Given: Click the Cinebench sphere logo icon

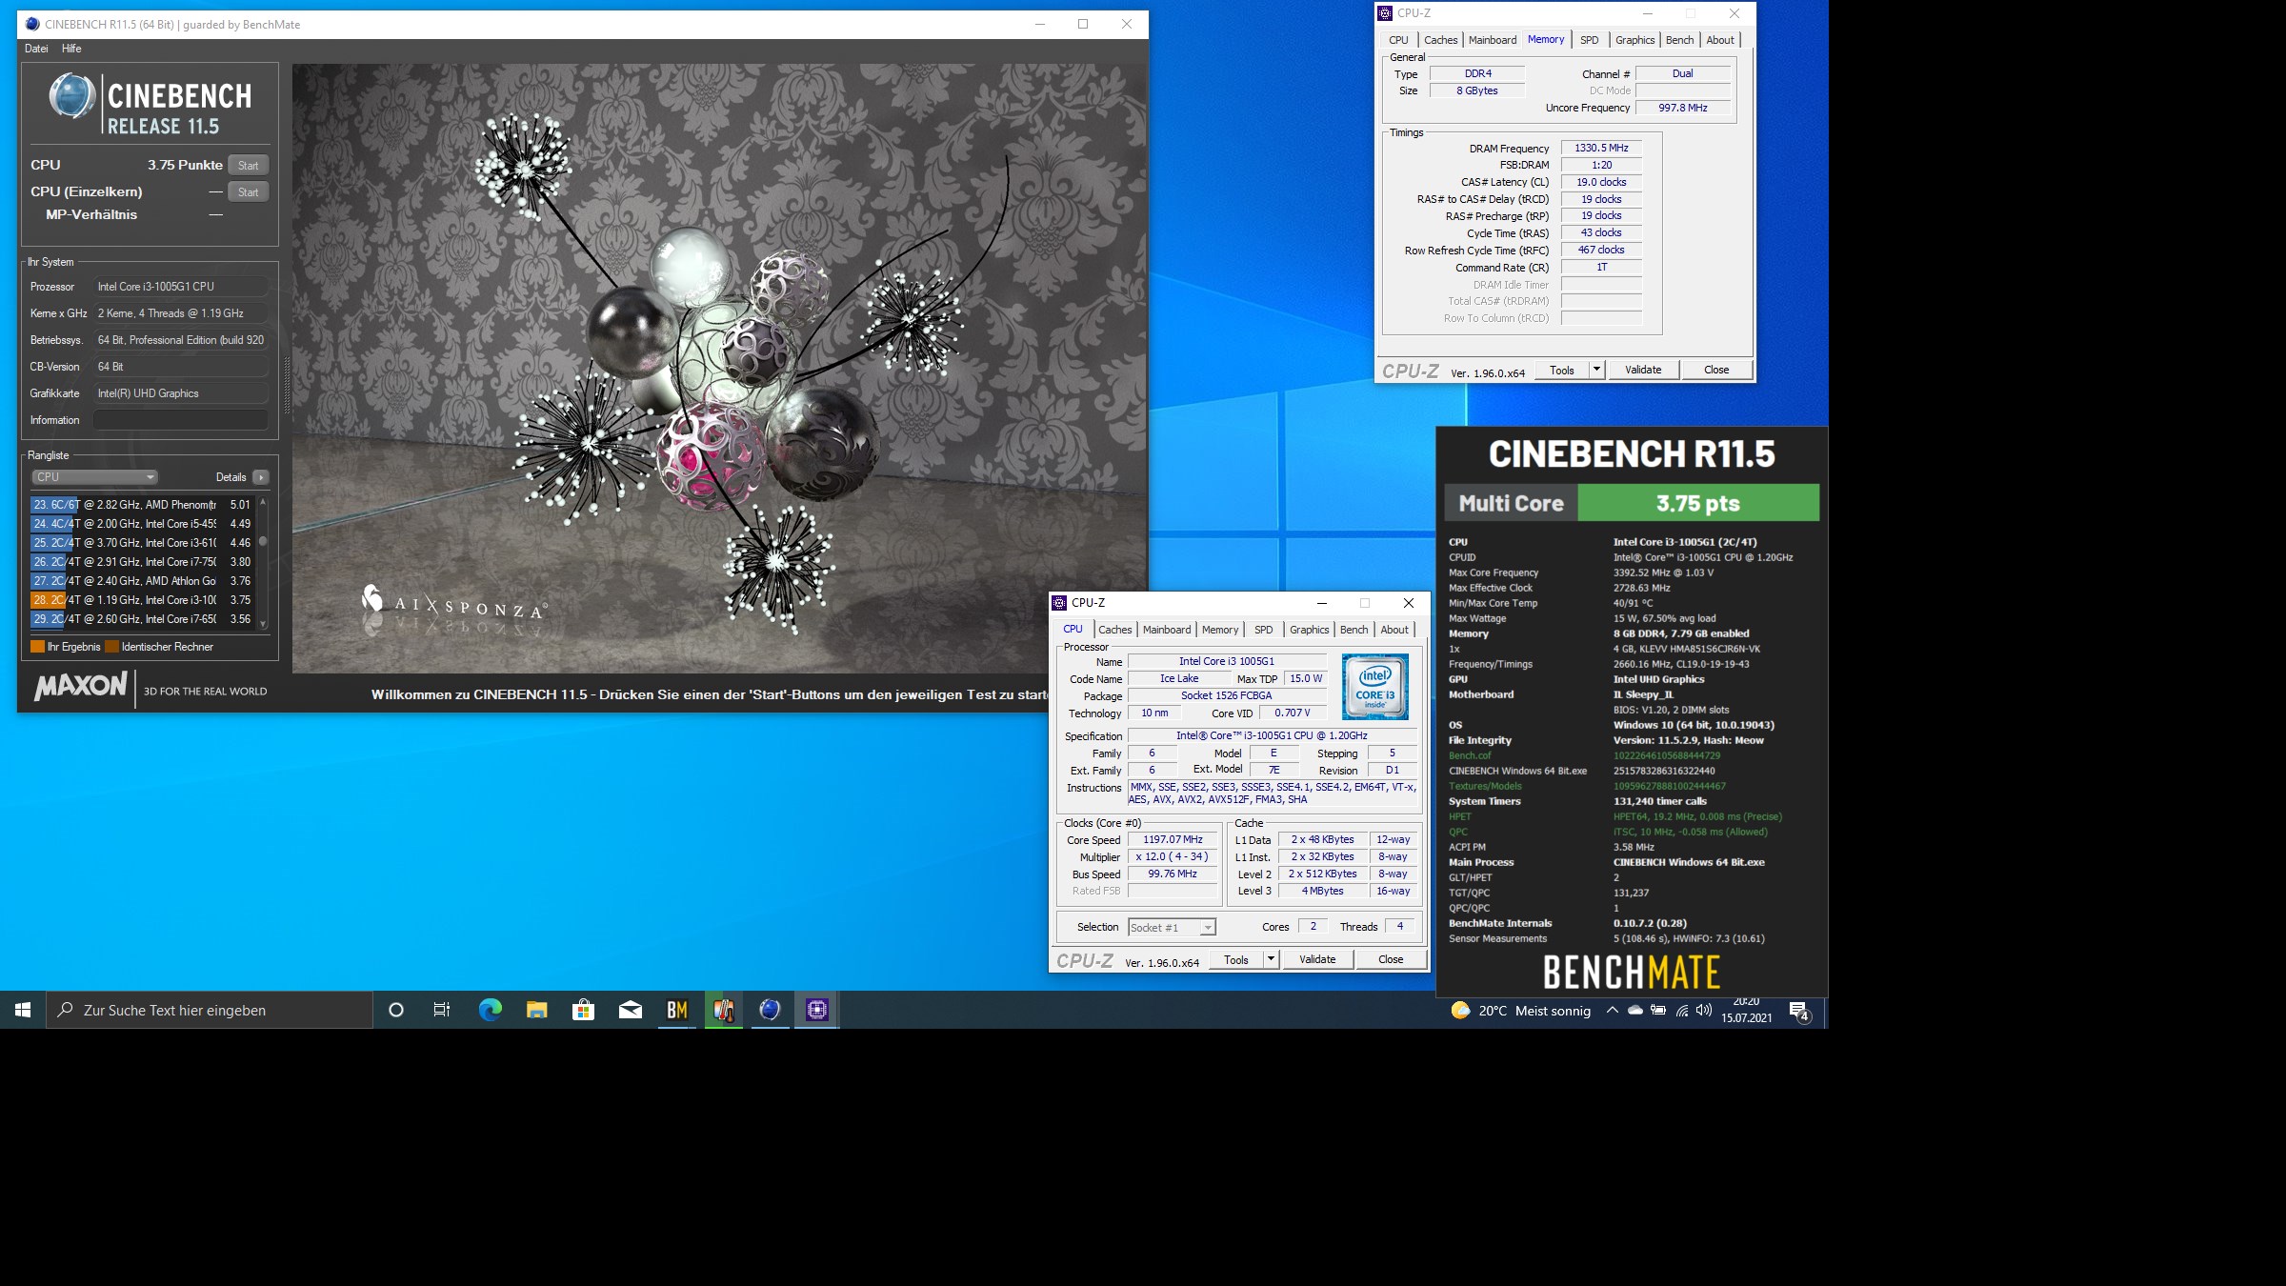Looking at the screenshot, I should (x=72, y=97).
